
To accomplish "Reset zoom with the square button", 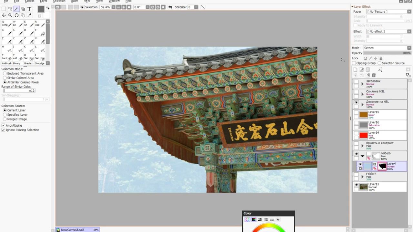I will [x=129, y=7].
